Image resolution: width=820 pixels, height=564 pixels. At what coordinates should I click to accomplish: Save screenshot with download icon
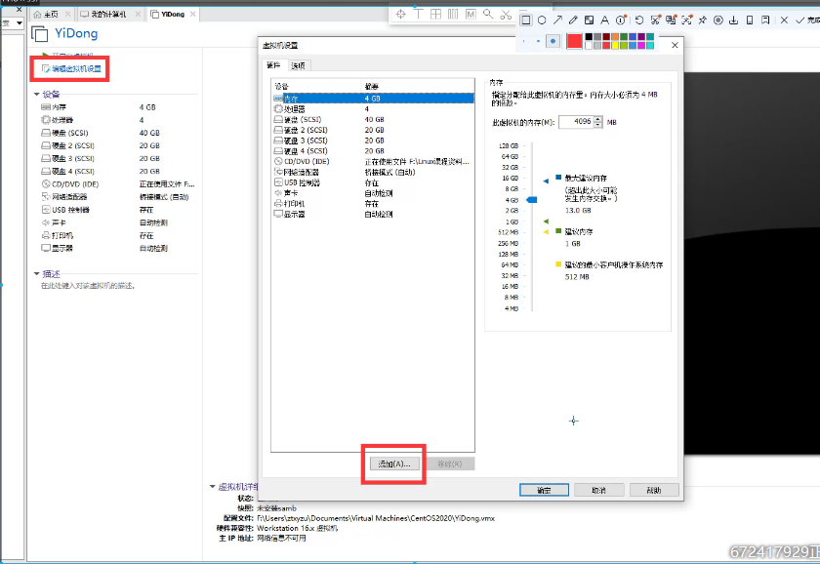click(x=734, y=20)
